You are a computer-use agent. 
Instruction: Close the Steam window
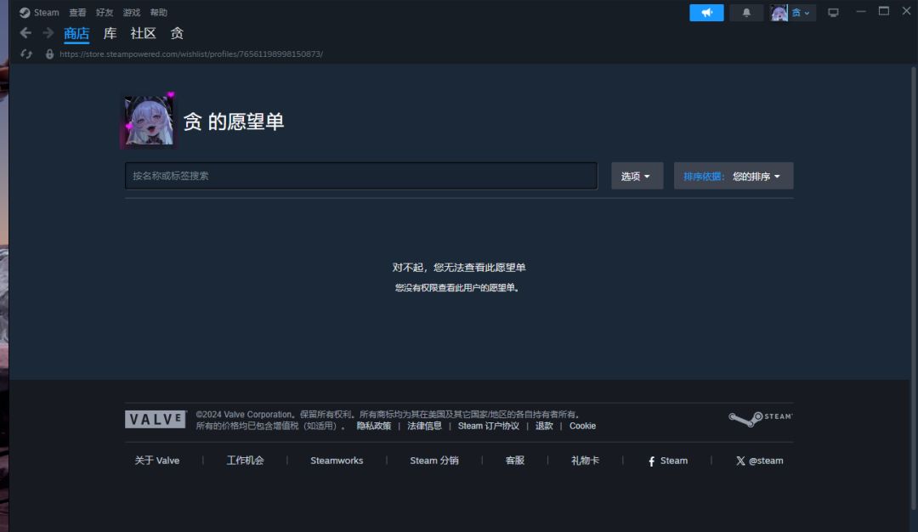[906, 11]
